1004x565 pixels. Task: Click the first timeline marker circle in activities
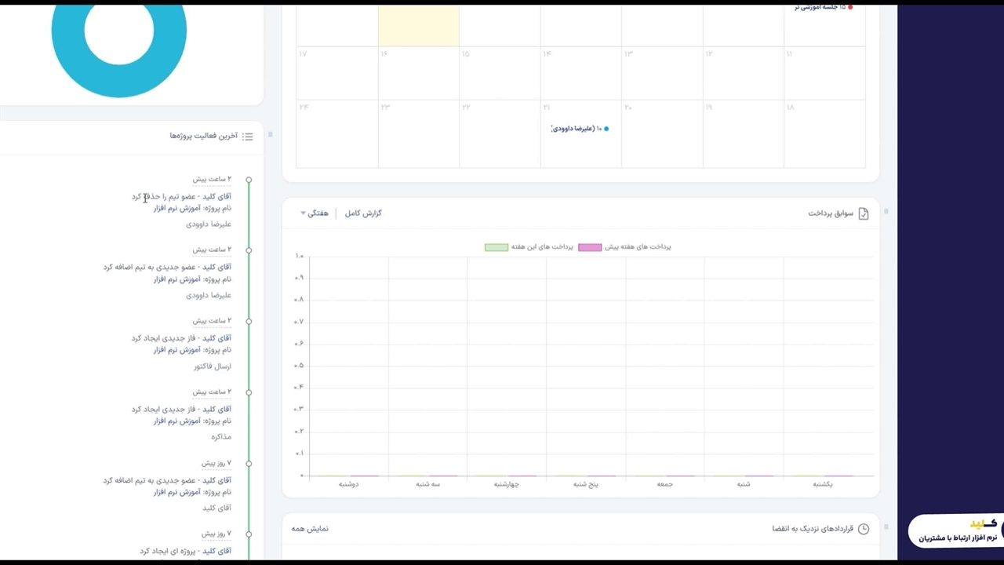(249, 180)
